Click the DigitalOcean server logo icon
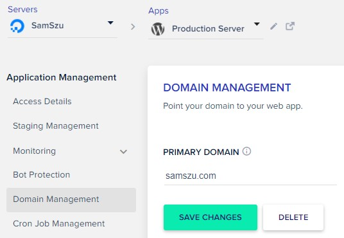The width and height of the screenshot is (344, 238). pyautogui.click(x=17, y=26)
